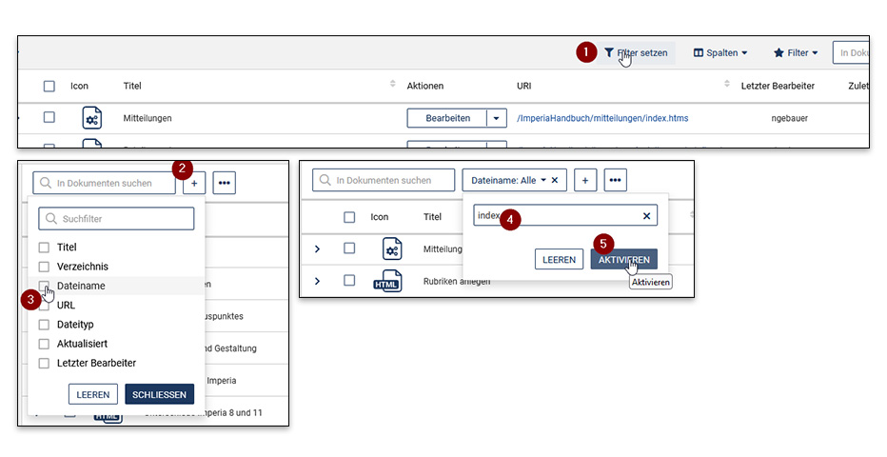Image resolution: width=887 pixels, height=457 pixels.
Task: Check the Letzter Bearbeiter filter option
Action: coord(44,363)
